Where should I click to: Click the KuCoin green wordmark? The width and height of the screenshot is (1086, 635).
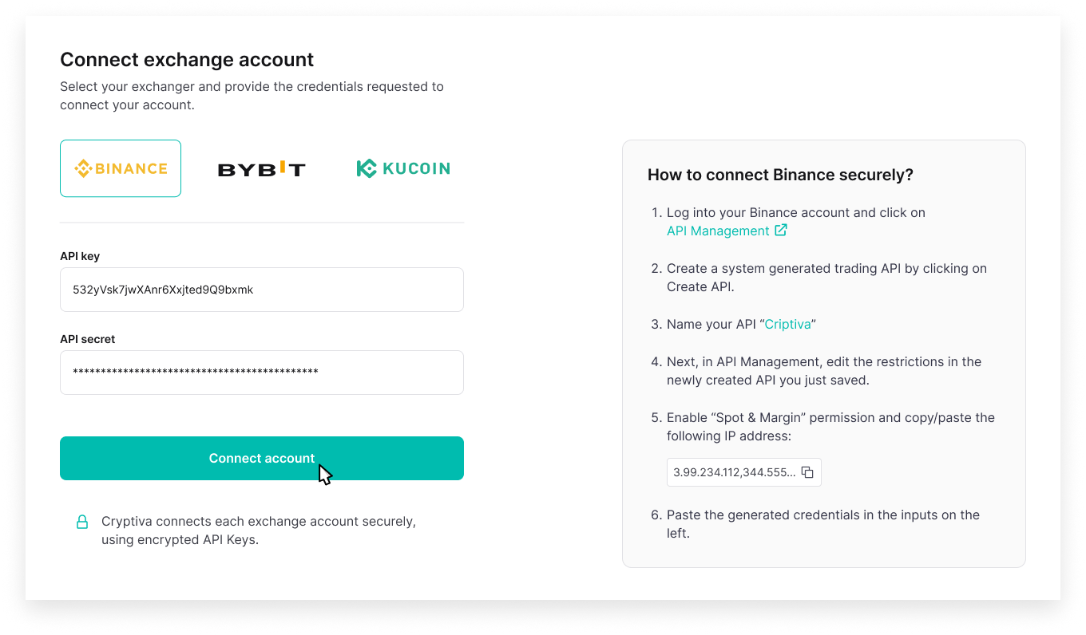tap(415, 168)
